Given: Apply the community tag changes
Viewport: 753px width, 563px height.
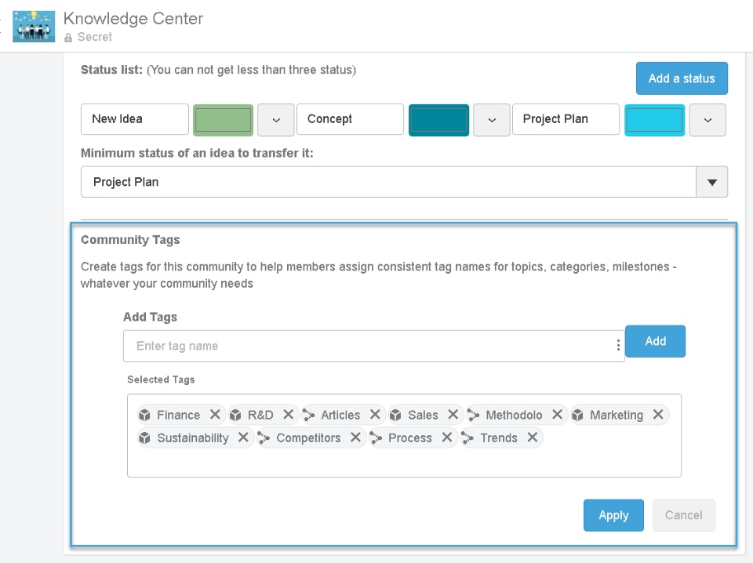Looking at the screenshot, I should pyautogui.click(x=613, y=515).
